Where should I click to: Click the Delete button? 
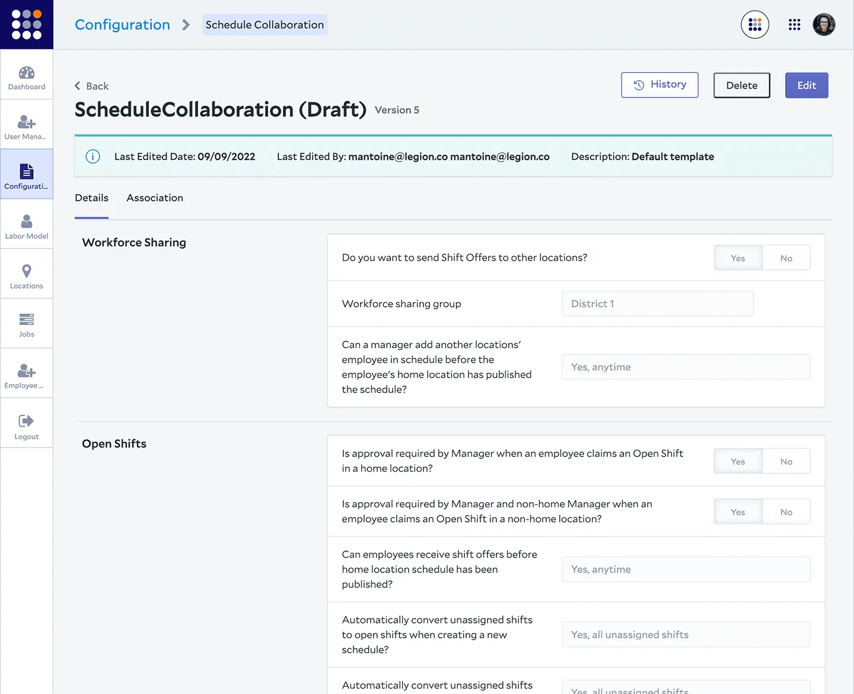[741, 85]
